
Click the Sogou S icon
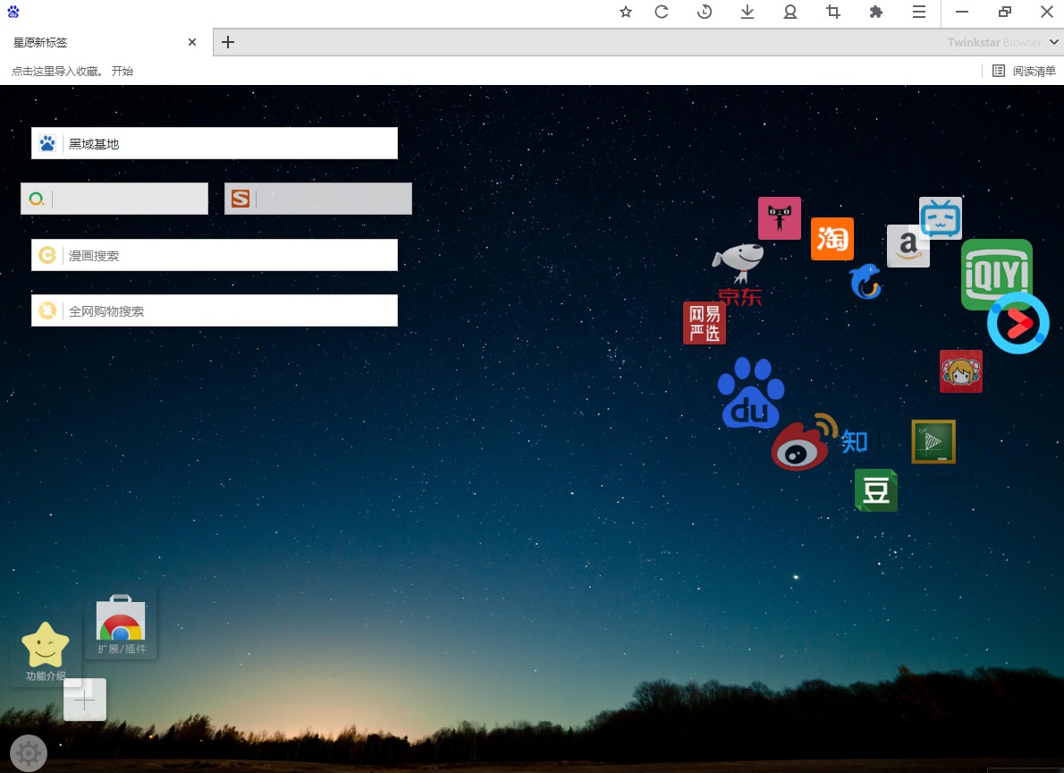point(241,199)
